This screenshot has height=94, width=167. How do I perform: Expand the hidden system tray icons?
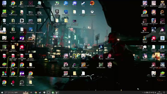(143, 92)
